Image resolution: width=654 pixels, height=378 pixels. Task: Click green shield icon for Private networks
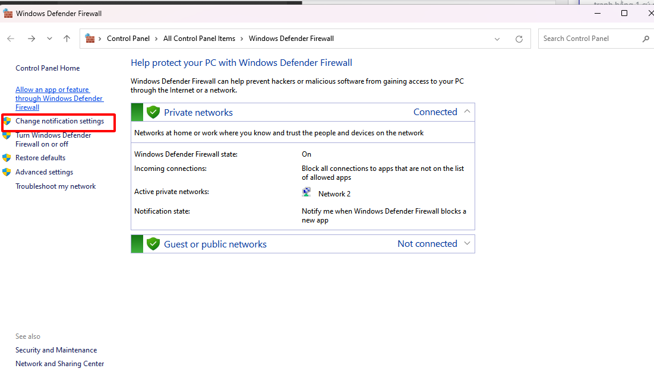coord(153,112)
